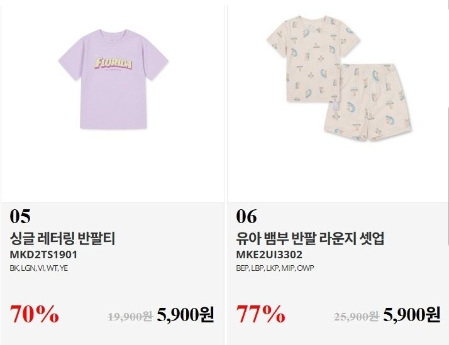This screenshot has height=345, width=449.
Task: Click the crossed-out 19,900원 original price
Action: 130,316
